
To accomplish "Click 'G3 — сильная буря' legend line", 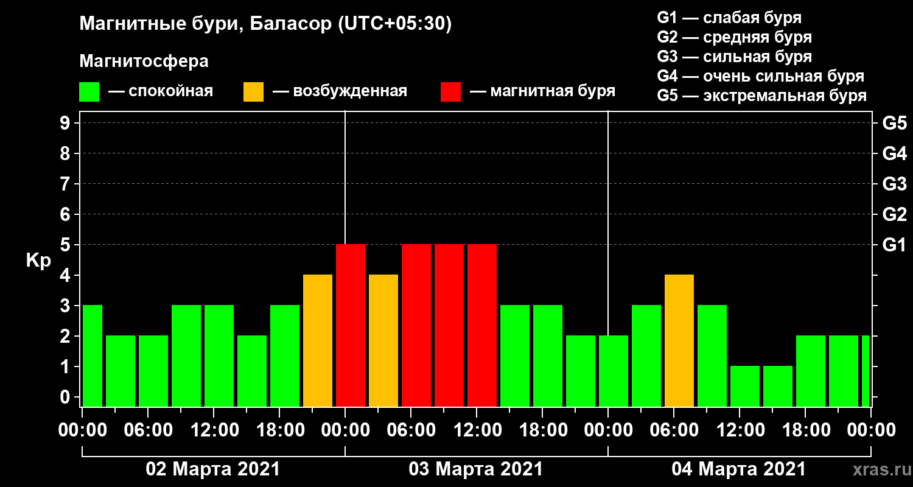I will [734, 57].
